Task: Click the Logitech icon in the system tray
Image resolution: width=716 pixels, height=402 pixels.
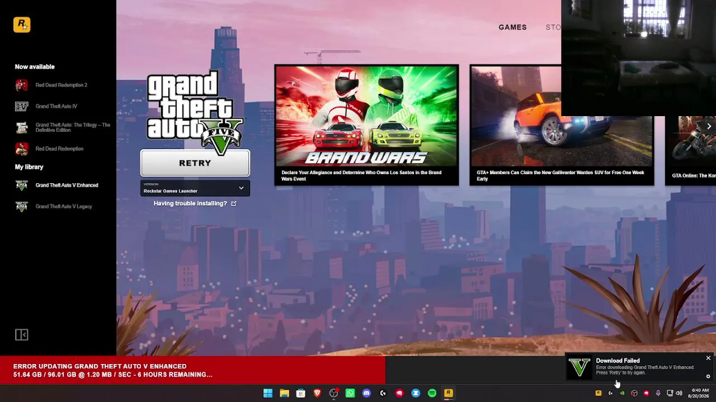Action: [x=610, y=393]
